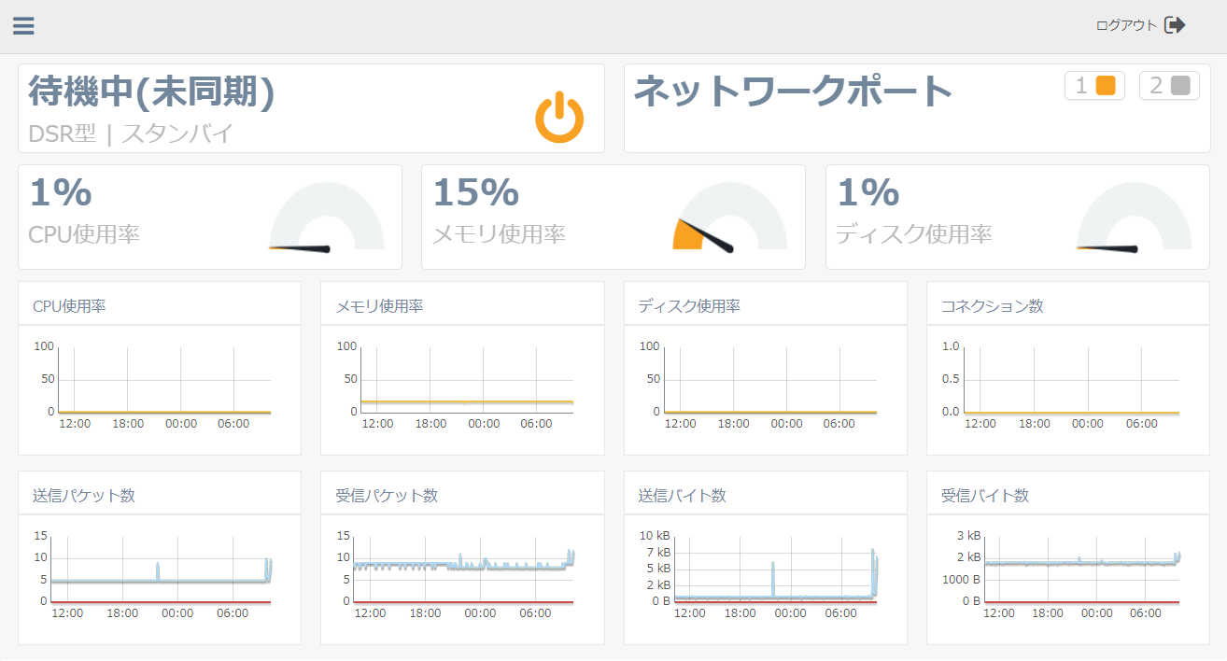
Task: Click the logout arrow icon
Action: pos(1173,25)
